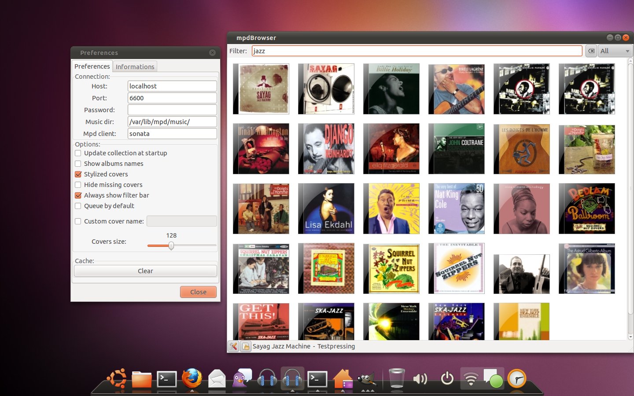The height and width of the screenshot is (396, 634).
Task: Expand the All filter type dropdown
Action: (x=615, y=51)
